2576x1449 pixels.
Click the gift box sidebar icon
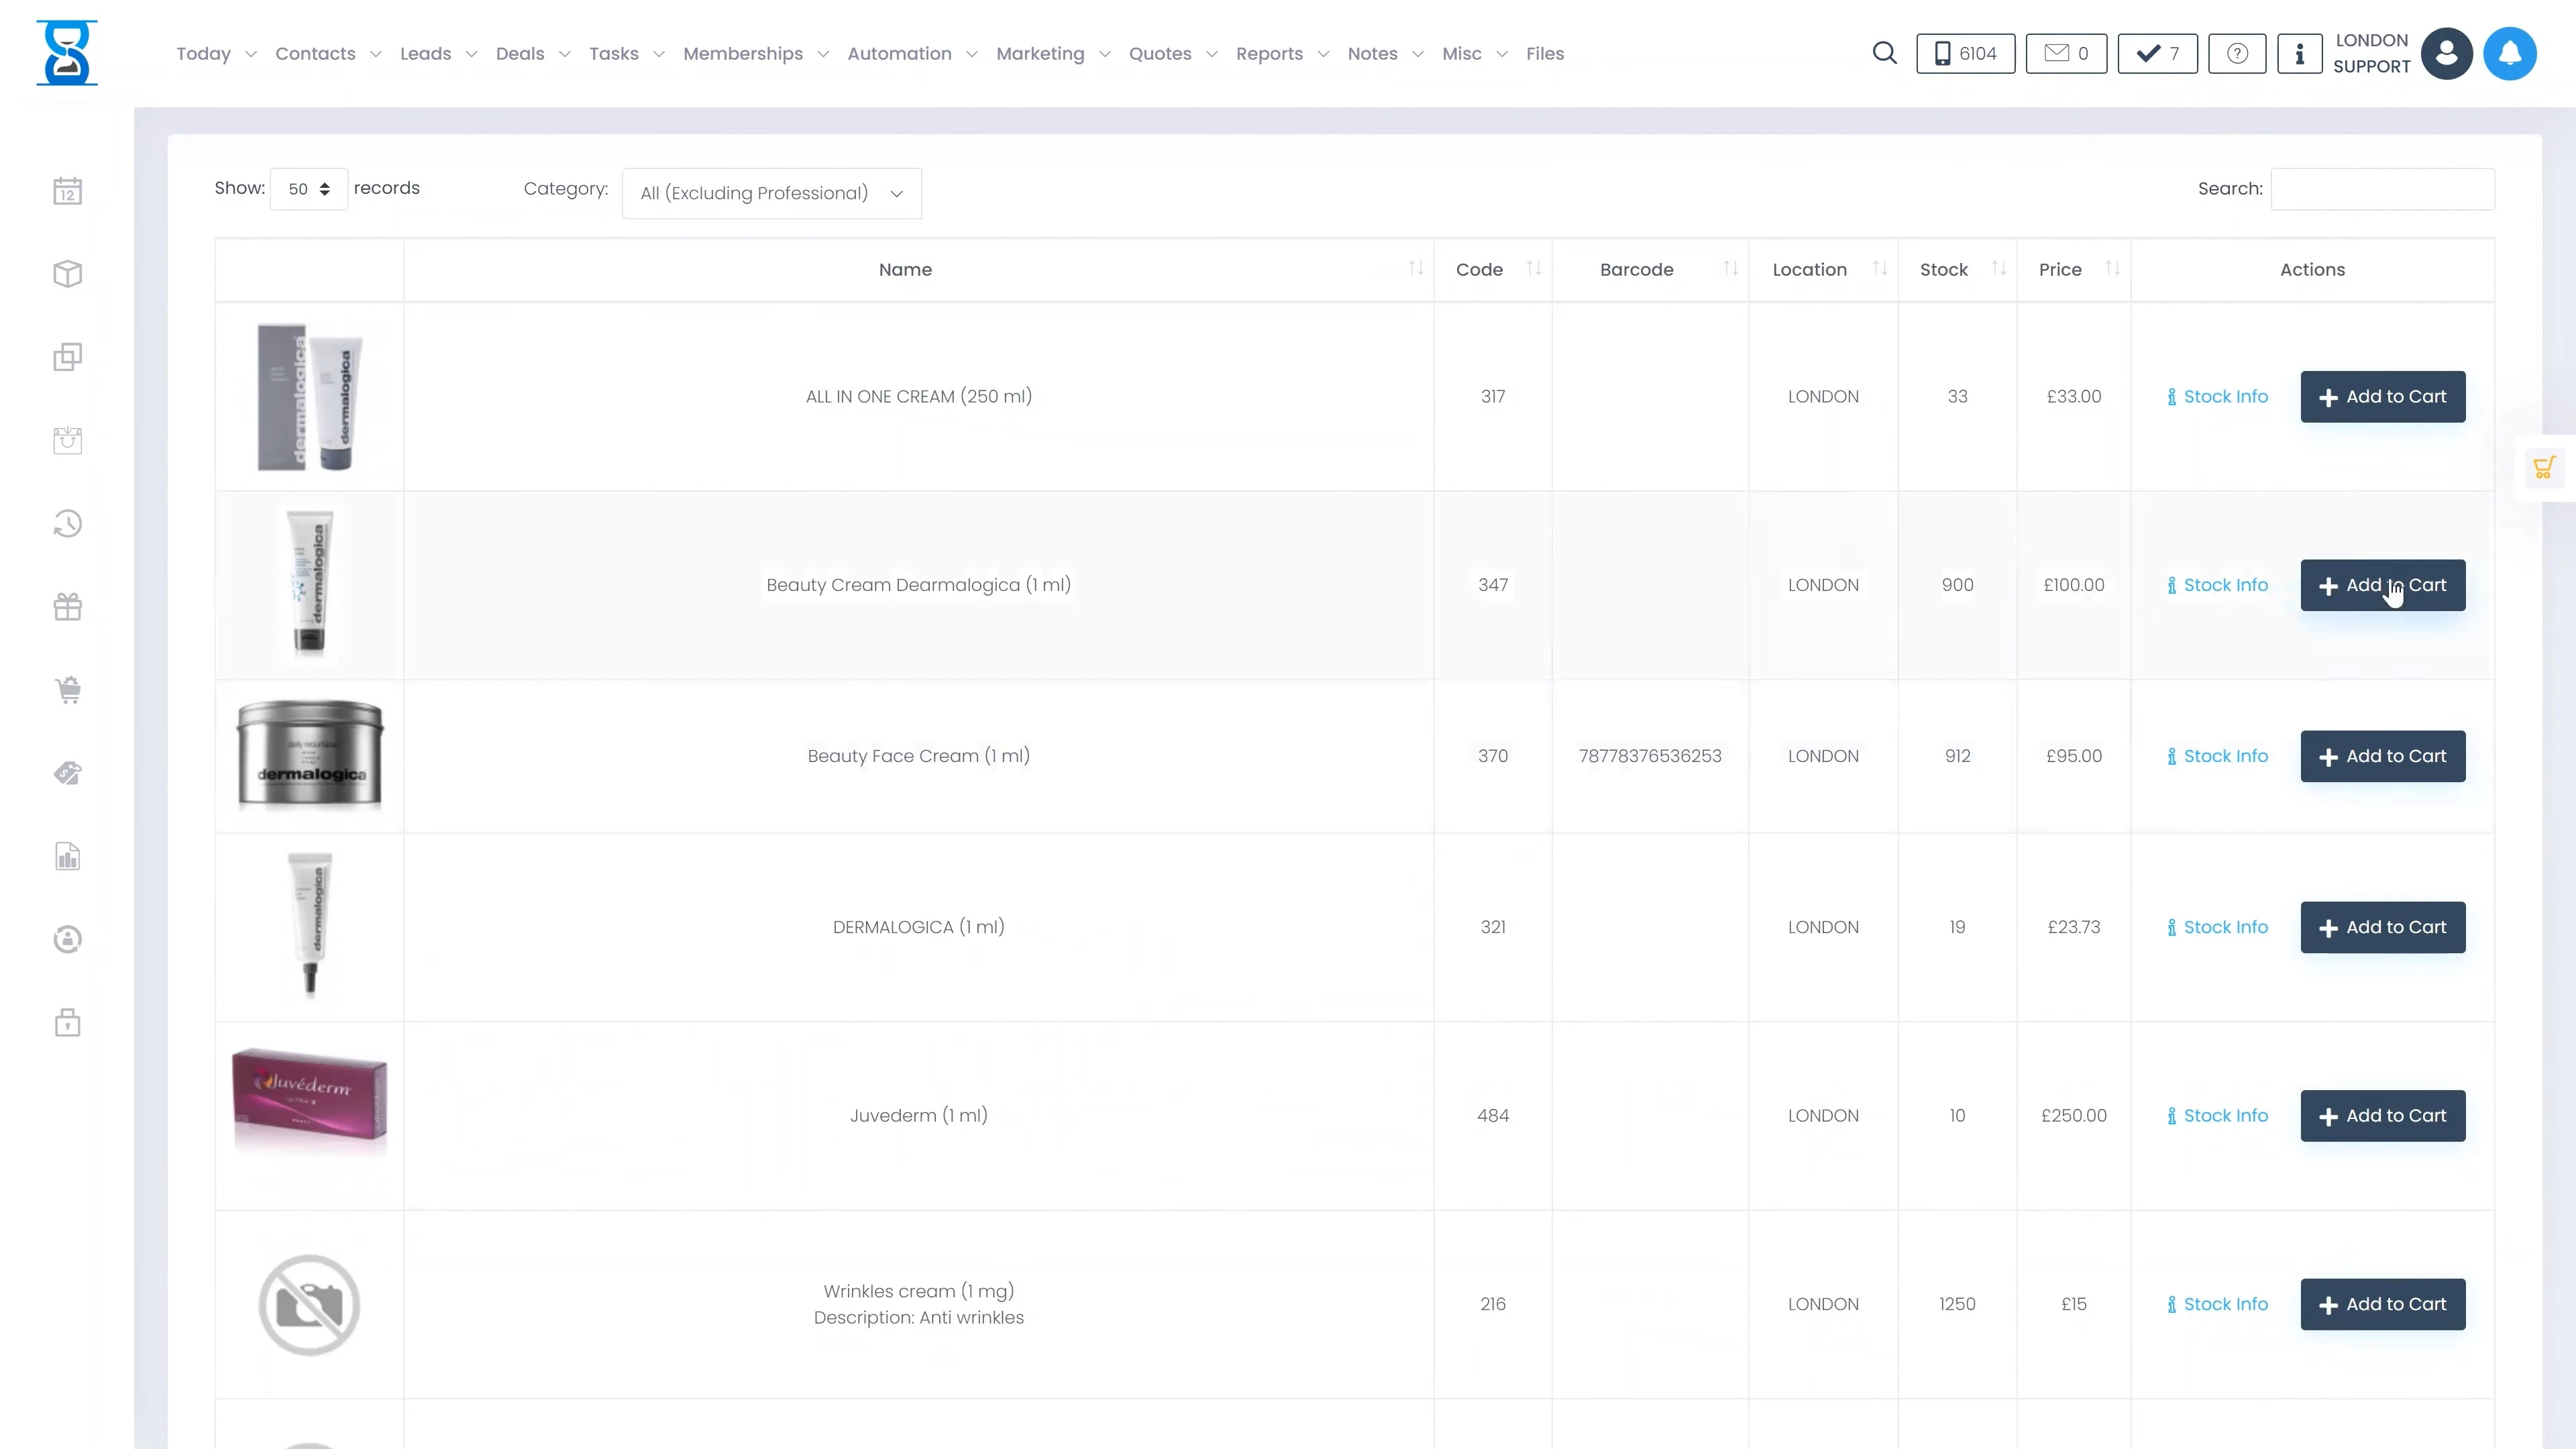[x=67, y=607]
